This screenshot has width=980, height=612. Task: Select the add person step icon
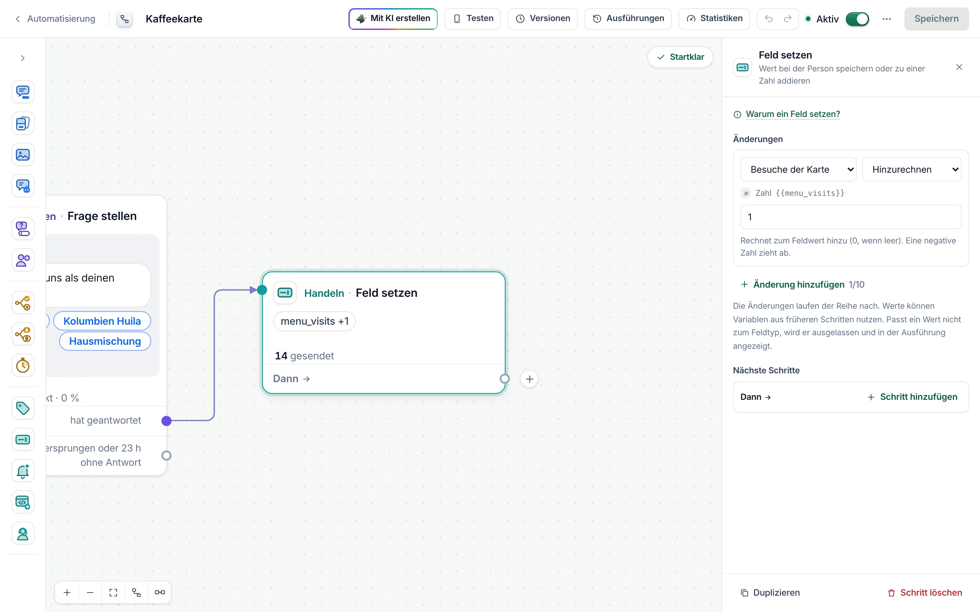[x=23, y=260]
